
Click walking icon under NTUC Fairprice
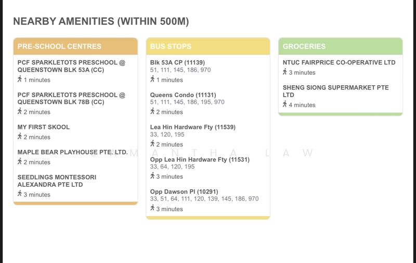pyautogui.click(x=285, y=72)
